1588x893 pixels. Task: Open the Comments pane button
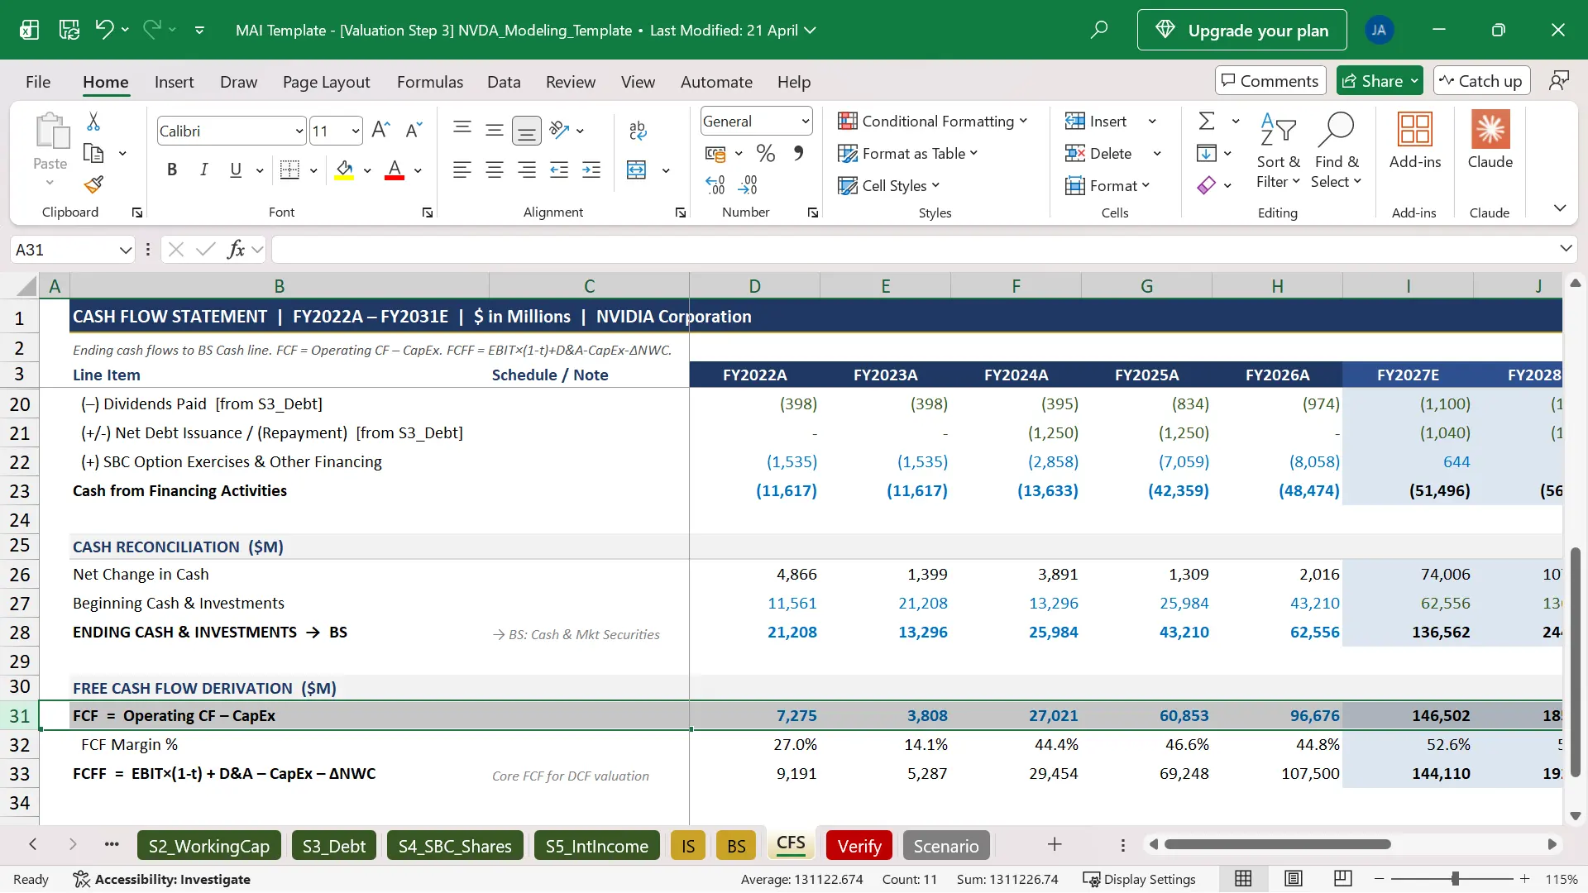point(1270,80)
